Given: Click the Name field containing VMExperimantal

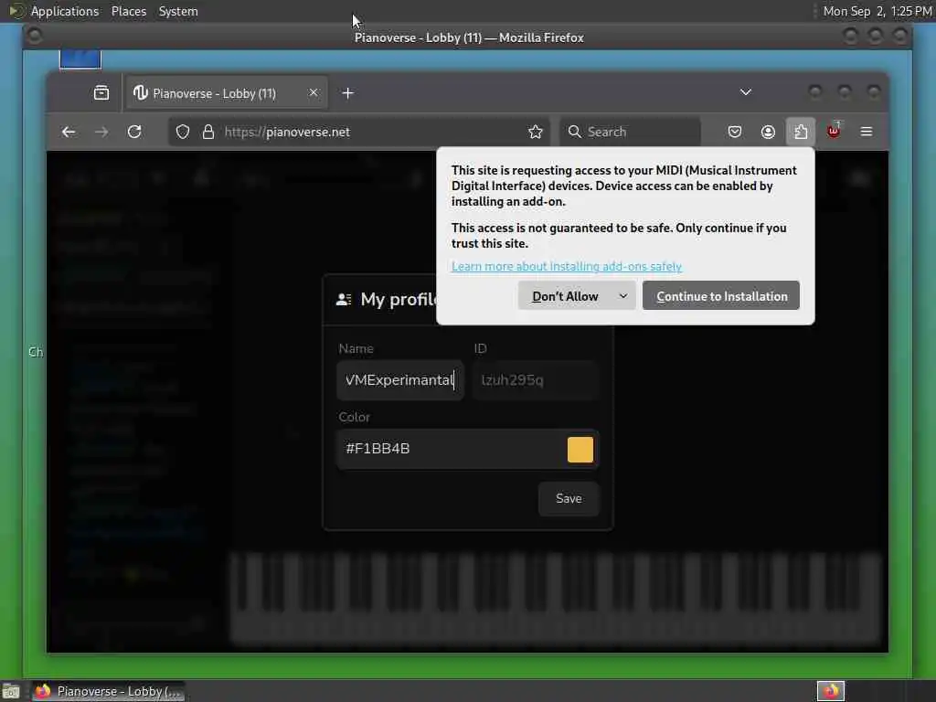Looking at the screenshot, I should point(400,380).
